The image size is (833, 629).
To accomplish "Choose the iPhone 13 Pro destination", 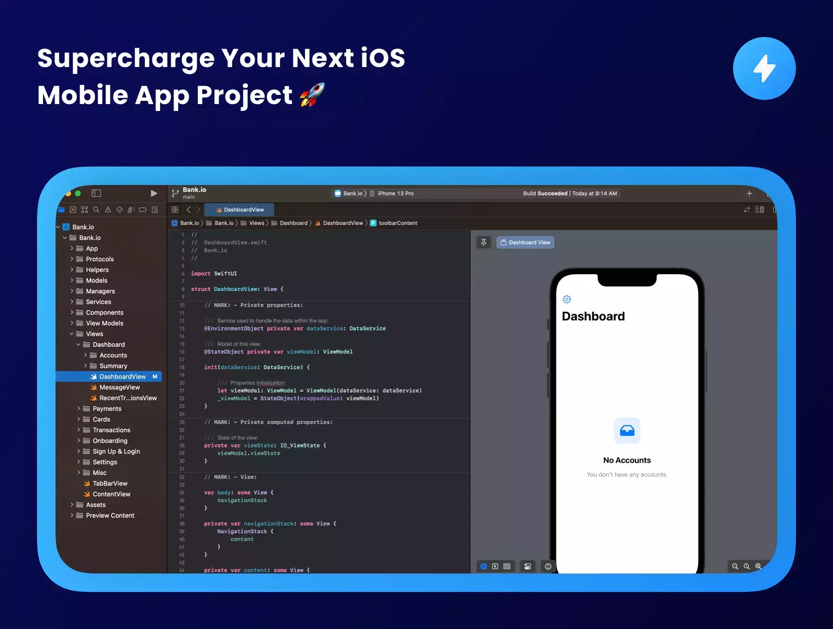I will pyautogui.click(x=392, y=193).
